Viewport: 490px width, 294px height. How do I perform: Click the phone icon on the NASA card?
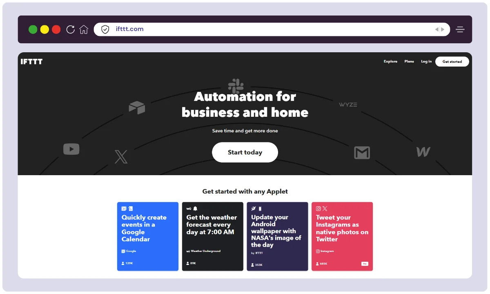(260, 209)
